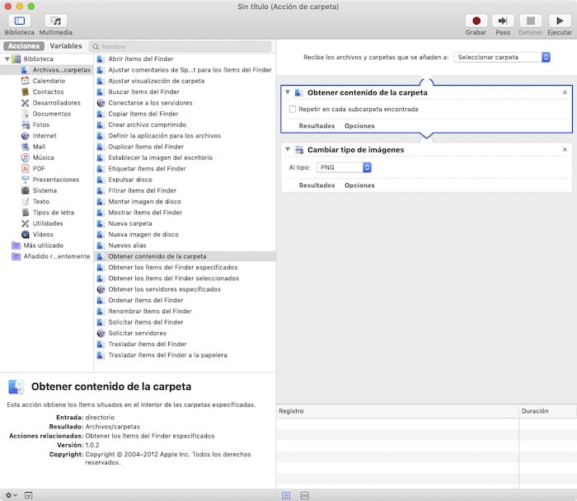Open the Multimedia browser icon
This screenshot has width=577, height=501.
tap(55, 21)
